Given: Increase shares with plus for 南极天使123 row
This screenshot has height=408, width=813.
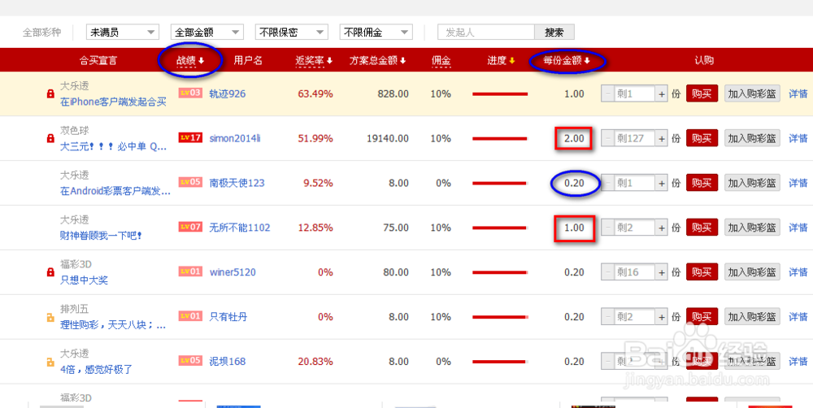Looking at the screenshot, I should [661, 183].
